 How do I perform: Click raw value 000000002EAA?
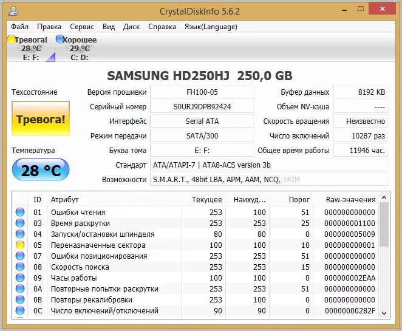[x=350, y=278]
